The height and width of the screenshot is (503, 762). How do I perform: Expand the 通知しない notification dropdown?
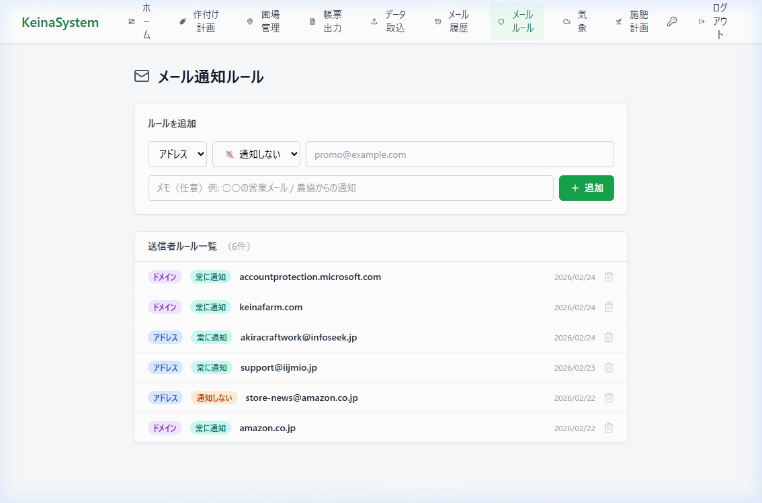pos(256,154)
